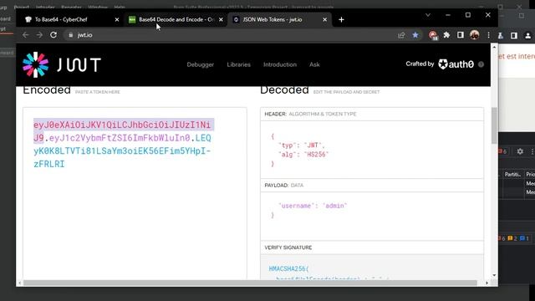Click the address bar showing jwt.io
Viewport: 535px width, 301px height.
[232, 35]
